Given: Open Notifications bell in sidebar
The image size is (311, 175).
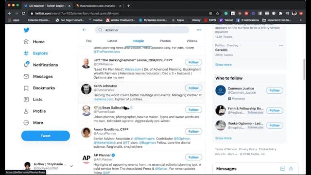Looking at the screenshot, I should (41, 65).
